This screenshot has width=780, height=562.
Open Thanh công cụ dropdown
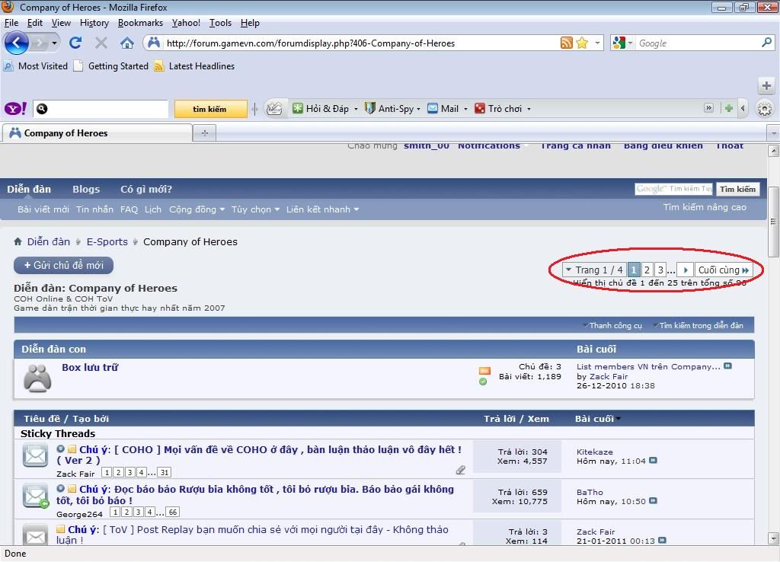click(613, 325)
